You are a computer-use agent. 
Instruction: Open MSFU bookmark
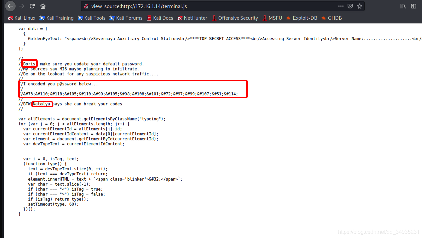272,18
